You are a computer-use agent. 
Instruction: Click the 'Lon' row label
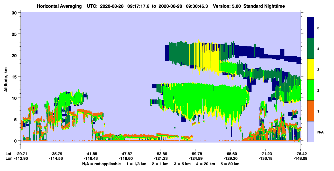(x=8, y=158)
